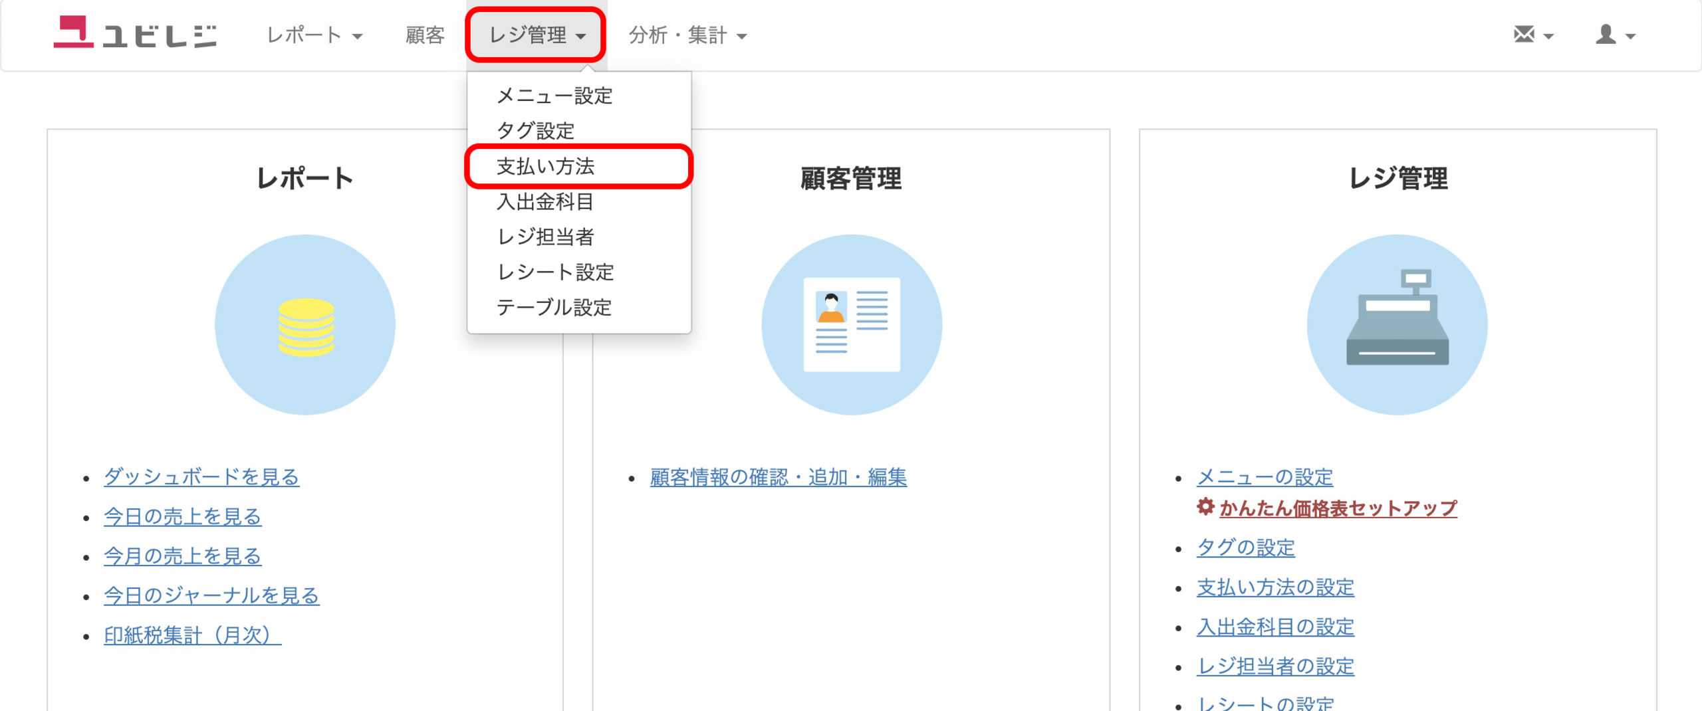Viewport: 1702px width, 711px height.
Task: Click the gear icon beside かんたん価格表セットアップ
Action: (x=1205, y=508)
